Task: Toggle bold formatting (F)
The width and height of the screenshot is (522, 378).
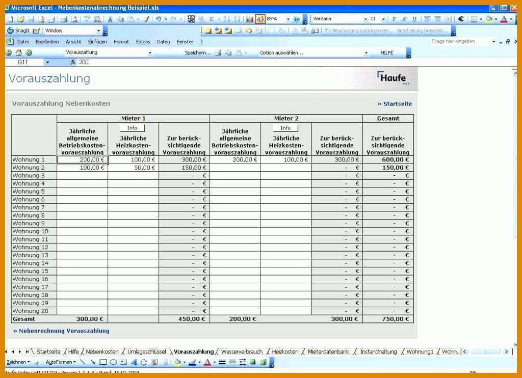Action: (x=394, y=19)
